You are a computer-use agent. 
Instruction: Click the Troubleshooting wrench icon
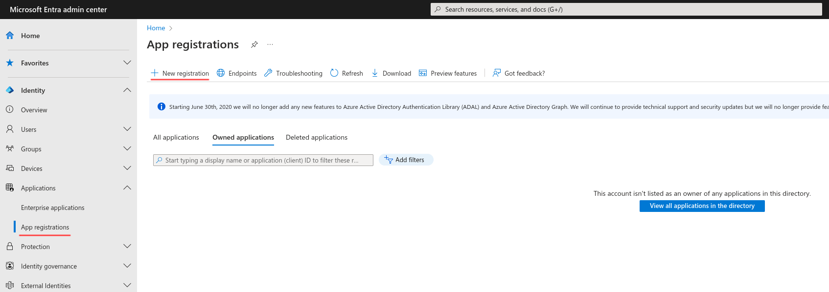coord(268,73)
